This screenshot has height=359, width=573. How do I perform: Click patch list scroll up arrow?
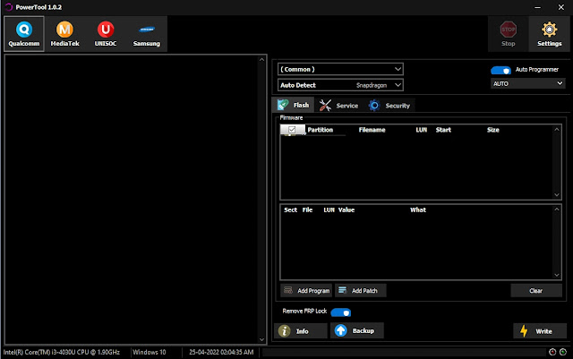coord(557,209)
